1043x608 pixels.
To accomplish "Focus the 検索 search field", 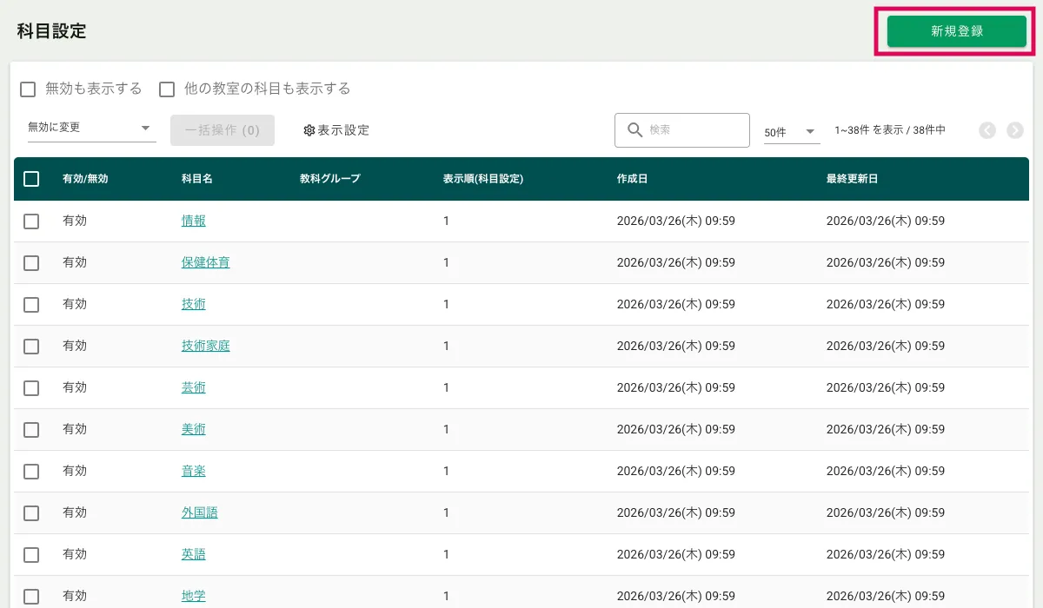I will (694, 130).
